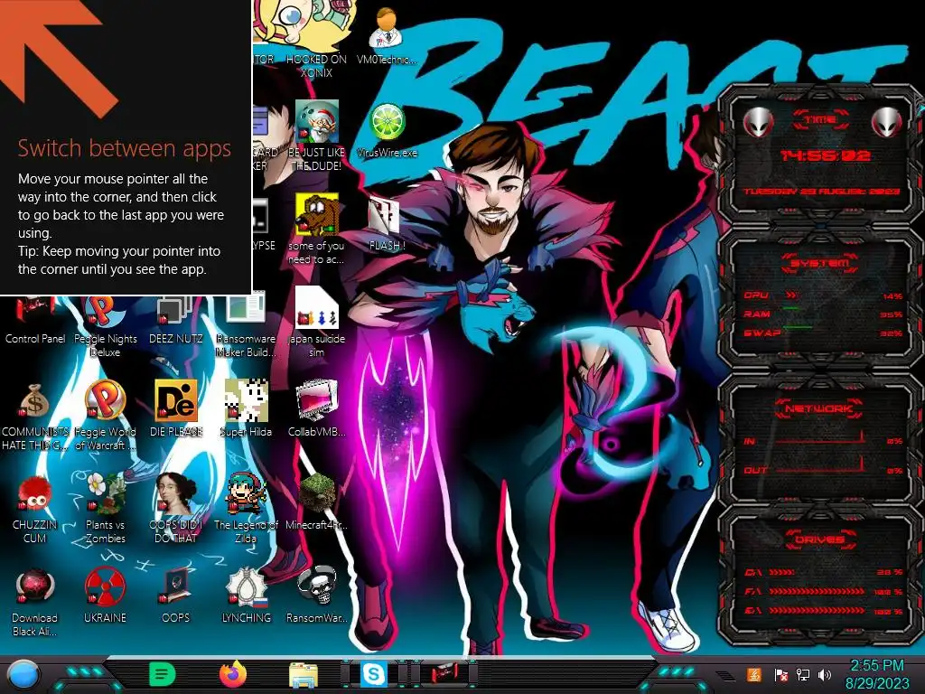Viewport: 925px width, 694px height.
Task: Open COMMUNISTS HATE THIS G... money bag icon
Action: click(x=35, y=416)
